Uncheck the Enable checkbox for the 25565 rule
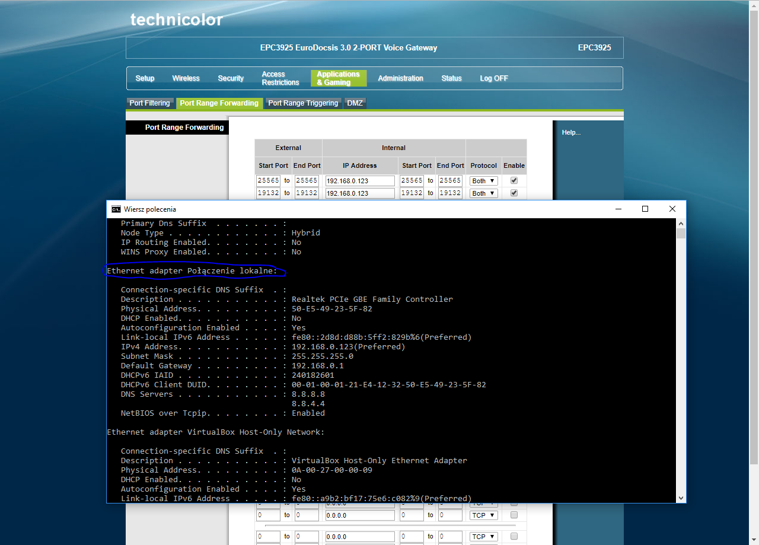 pyautogui.click(x=514, y=180)
